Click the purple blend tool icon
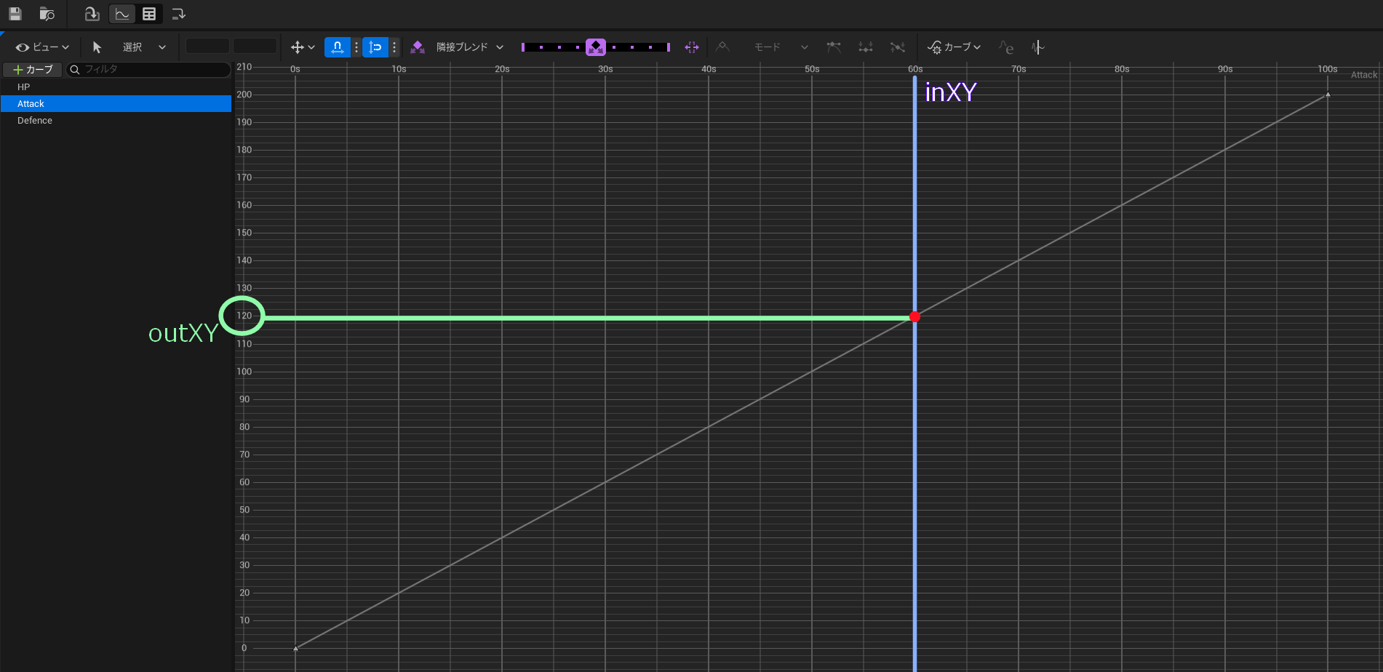Image resolution: width=1383 pixels, height=672 pixels. [418, 47]
